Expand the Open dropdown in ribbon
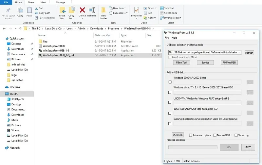 coord(156,8)
